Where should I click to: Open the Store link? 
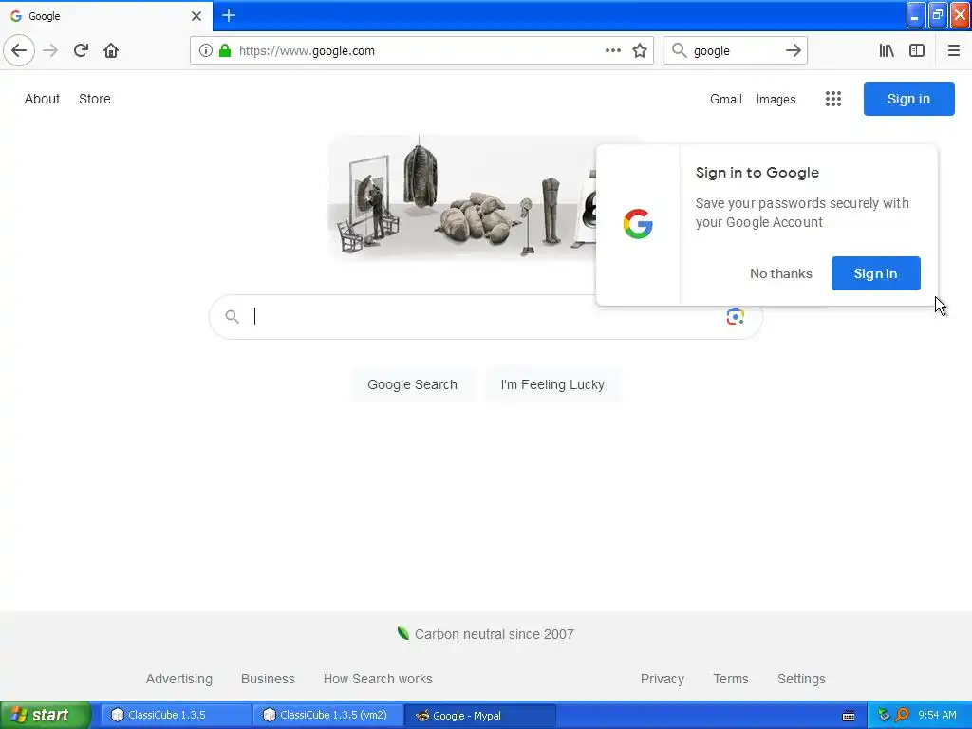95,99
